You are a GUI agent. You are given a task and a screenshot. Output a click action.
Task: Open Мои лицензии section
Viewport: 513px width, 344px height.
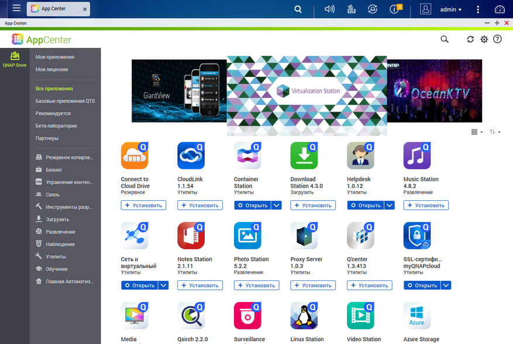51,70
